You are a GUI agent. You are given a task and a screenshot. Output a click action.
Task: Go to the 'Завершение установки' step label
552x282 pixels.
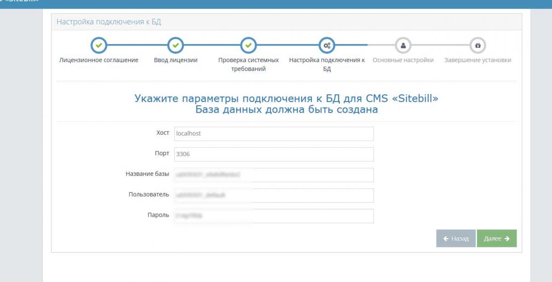477,60
